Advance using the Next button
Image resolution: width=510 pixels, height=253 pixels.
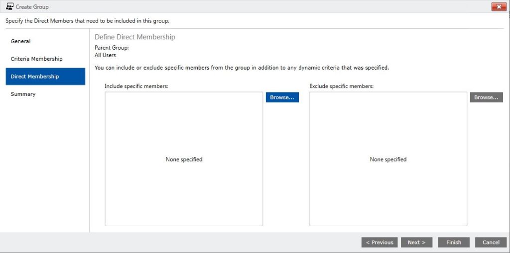[417, 242]
